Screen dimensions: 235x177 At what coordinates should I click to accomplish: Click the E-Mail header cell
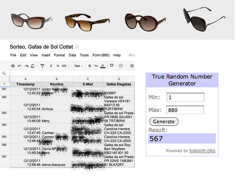(x=88, y=84)
